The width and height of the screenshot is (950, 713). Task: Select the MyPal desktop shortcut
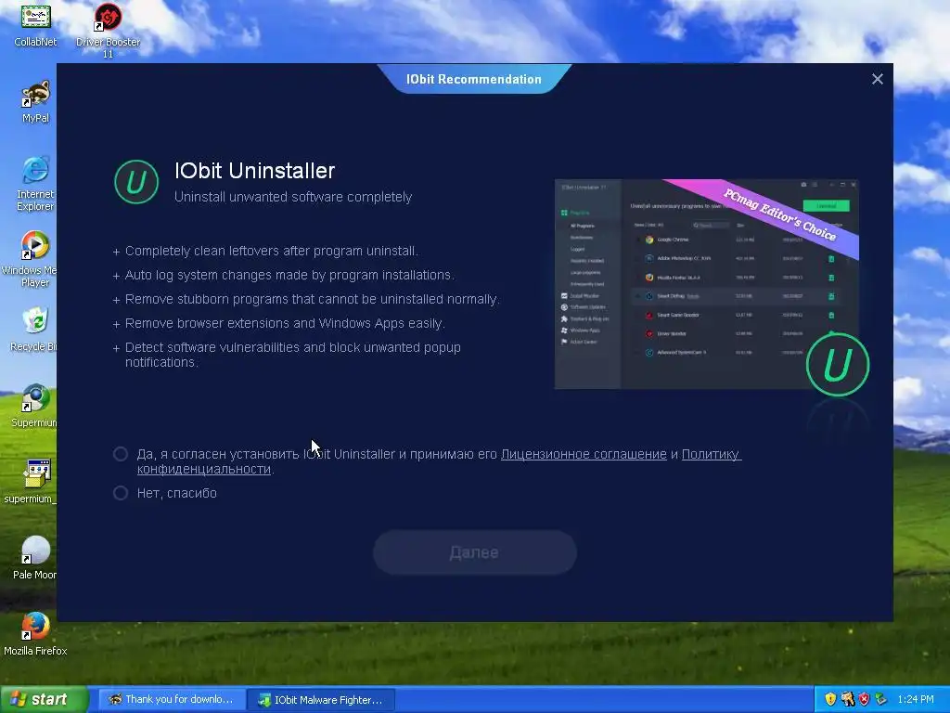click(36, 102)
